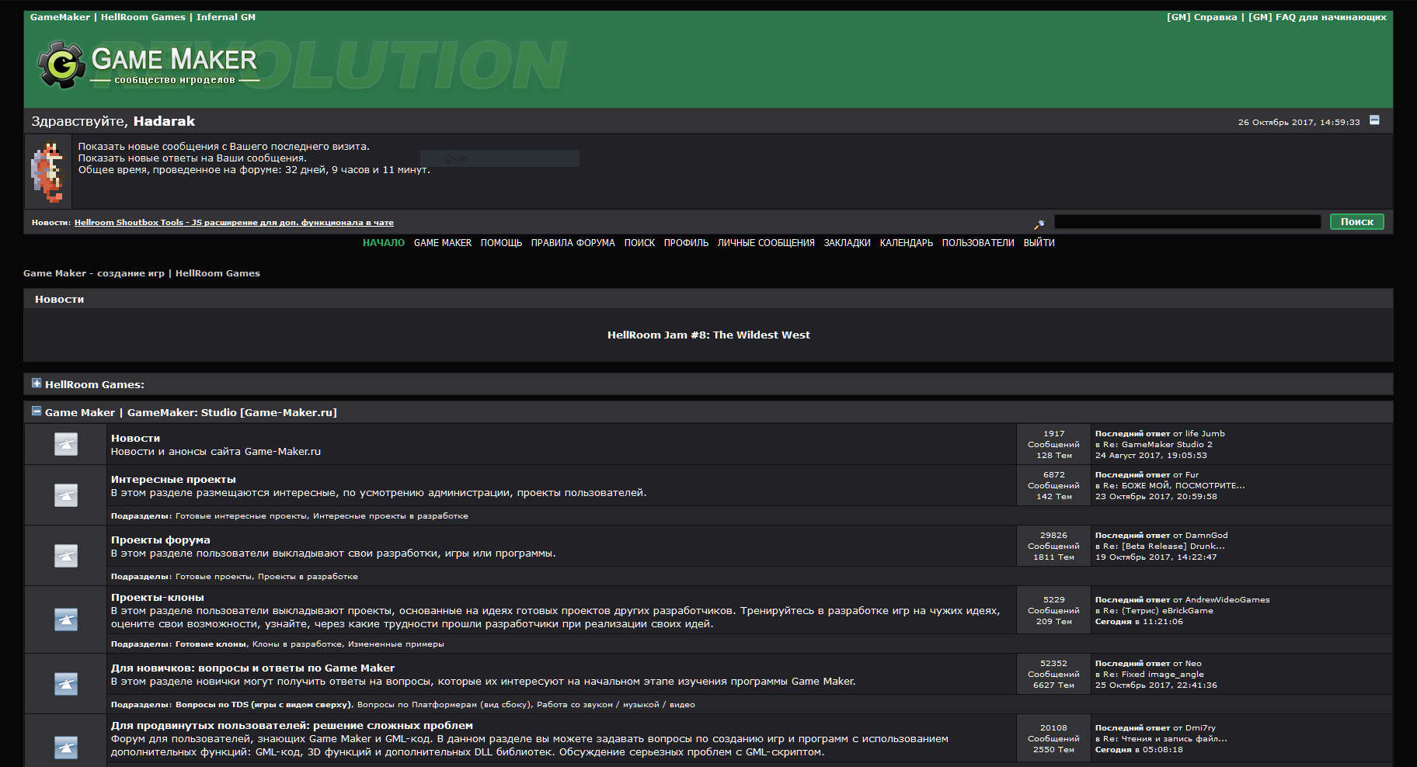Click the board icon for Для новичков
This screenshot has width=1417, height=767.
66,683
